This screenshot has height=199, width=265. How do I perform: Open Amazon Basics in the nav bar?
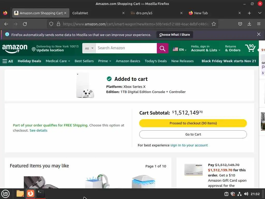point(128,61)
